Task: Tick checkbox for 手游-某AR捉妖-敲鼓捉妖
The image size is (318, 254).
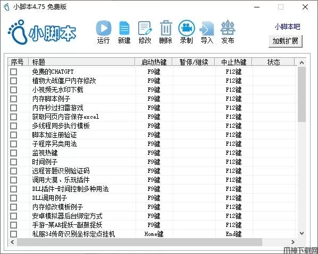Action: 14,225
